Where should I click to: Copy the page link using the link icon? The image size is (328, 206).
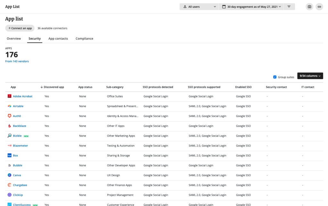point(319,7)
